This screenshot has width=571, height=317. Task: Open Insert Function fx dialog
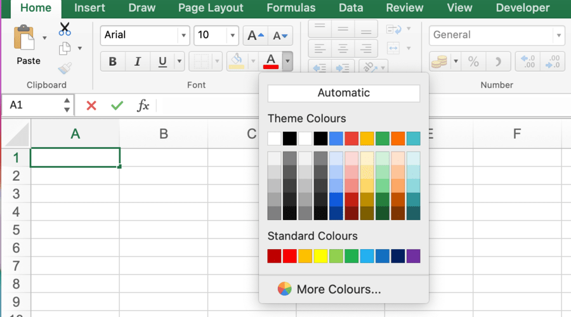click(143, 105)
